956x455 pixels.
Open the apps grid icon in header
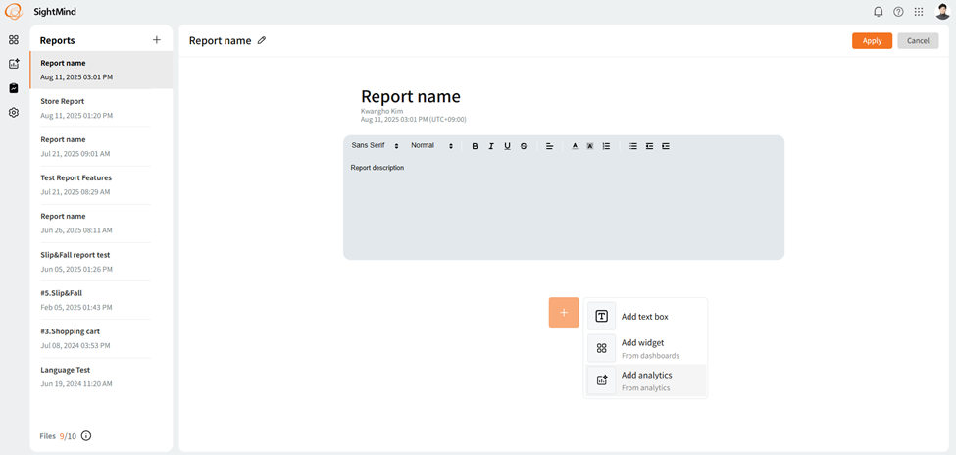(x=919, y=12)
